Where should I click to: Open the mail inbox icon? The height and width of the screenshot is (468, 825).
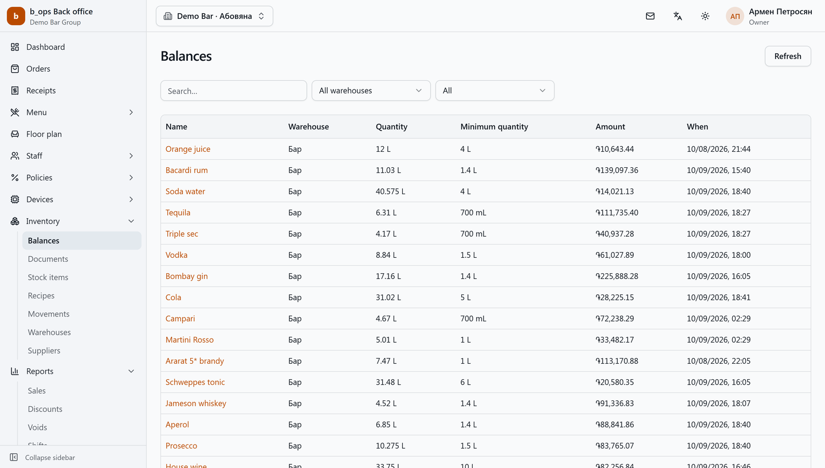650,16
